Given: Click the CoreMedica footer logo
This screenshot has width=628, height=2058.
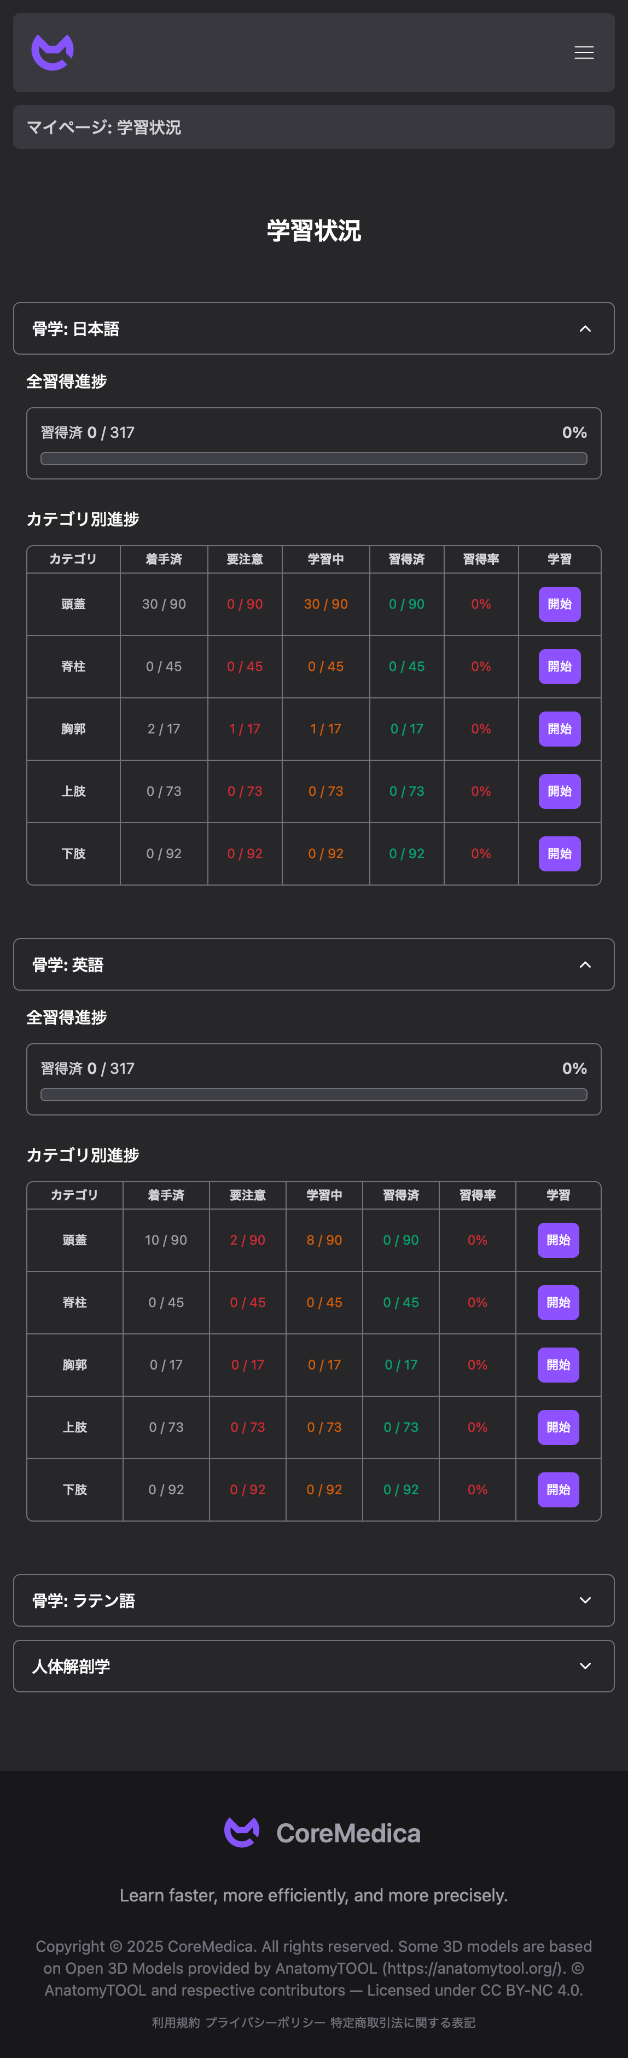Looking at the screenshot, I should pyautogui.click(x=322, y=1832).
